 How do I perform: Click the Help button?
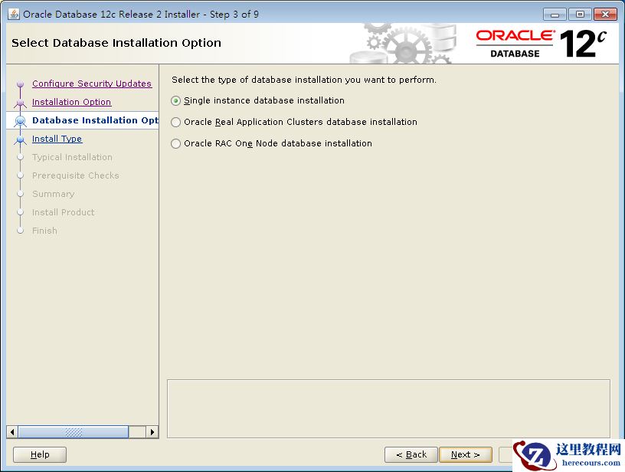pos(40,454)
